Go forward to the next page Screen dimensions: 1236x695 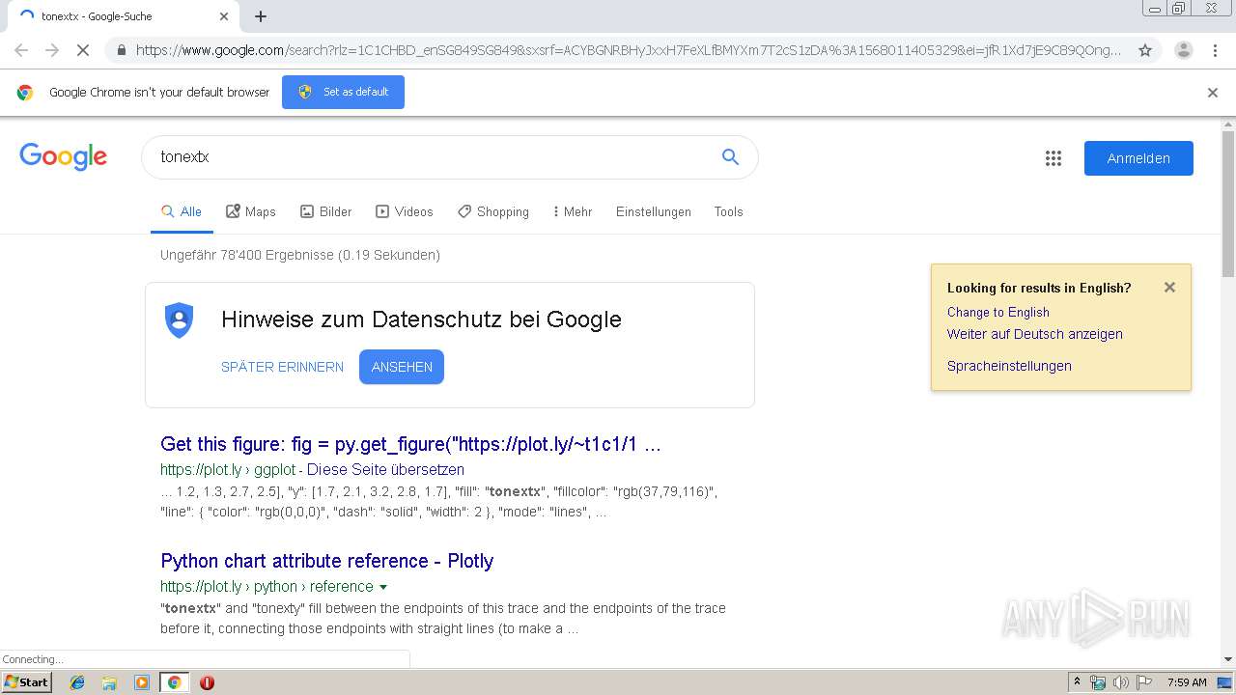52,50
